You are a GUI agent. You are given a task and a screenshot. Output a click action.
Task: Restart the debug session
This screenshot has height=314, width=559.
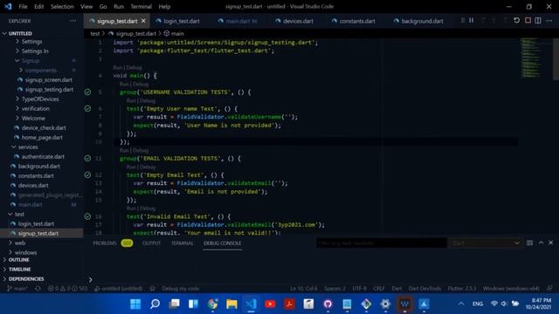pos(516,21)
